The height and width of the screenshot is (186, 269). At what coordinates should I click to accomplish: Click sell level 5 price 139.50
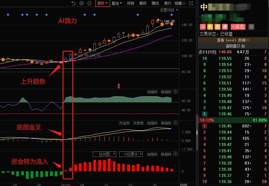[225, 89]
